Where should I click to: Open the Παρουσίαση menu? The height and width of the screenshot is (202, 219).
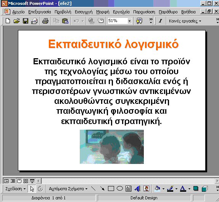click(x=144, y=12)
